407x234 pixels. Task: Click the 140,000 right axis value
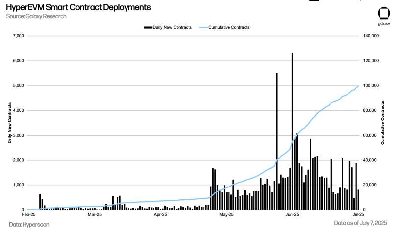(x=371, y=36)
